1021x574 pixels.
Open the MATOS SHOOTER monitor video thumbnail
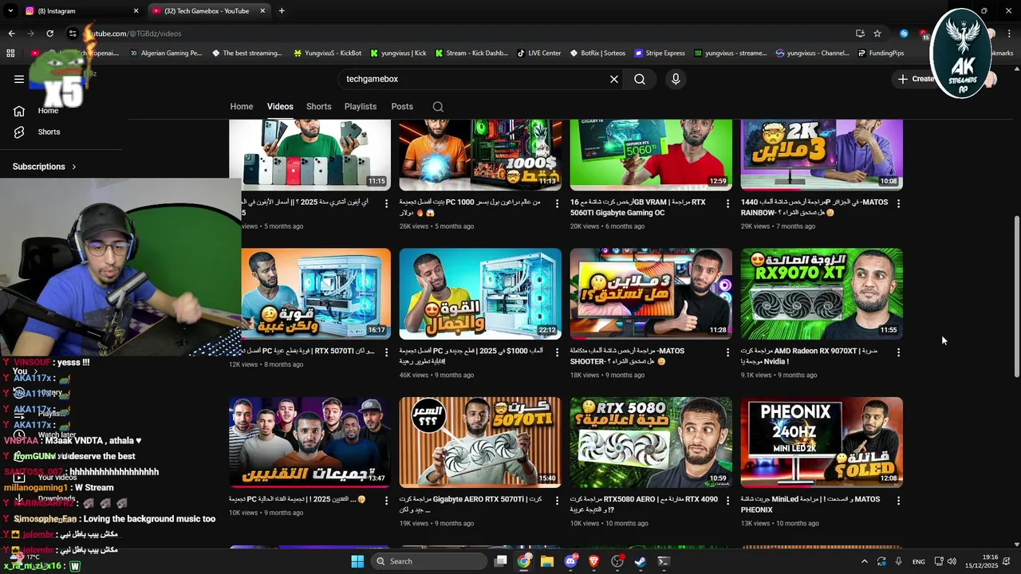pyautogui.click(x=651, y=293)
